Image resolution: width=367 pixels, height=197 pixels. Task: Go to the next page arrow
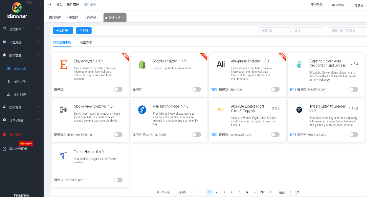[271, 192]
